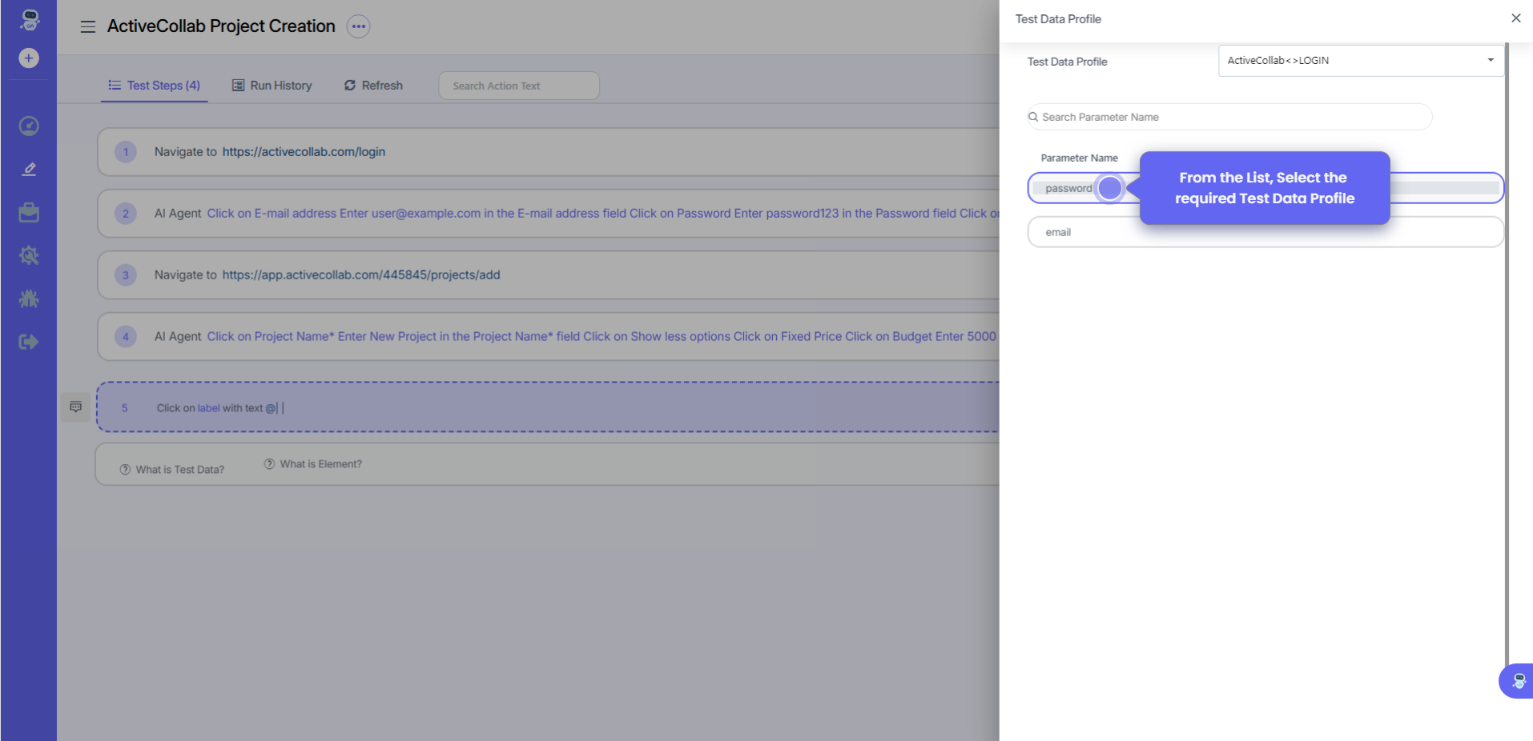Expand the ActiveCollab<>LOGIN profile dropdown
Viewport: 1533px width, 741px height.
click(x=1360, y=61)
